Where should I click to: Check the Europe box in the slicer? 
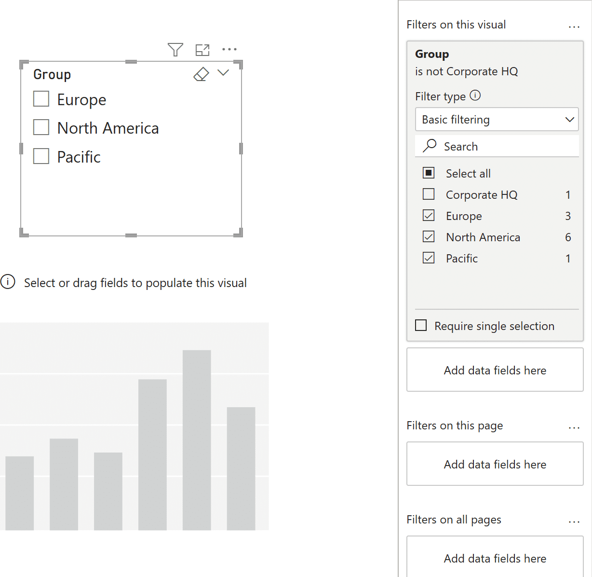click(41, 99)
